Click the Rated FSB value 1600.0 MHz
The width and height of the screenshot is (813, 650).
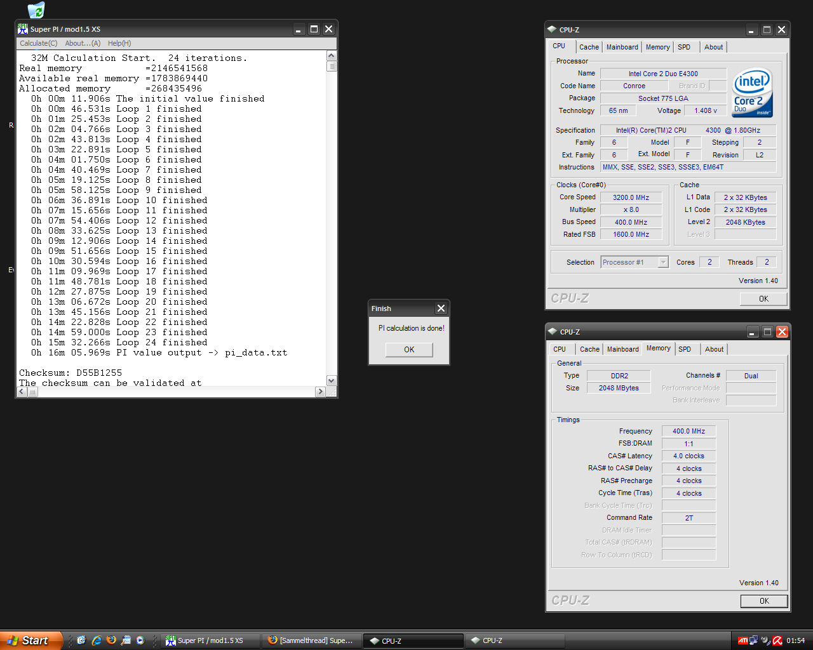[631, 234]
